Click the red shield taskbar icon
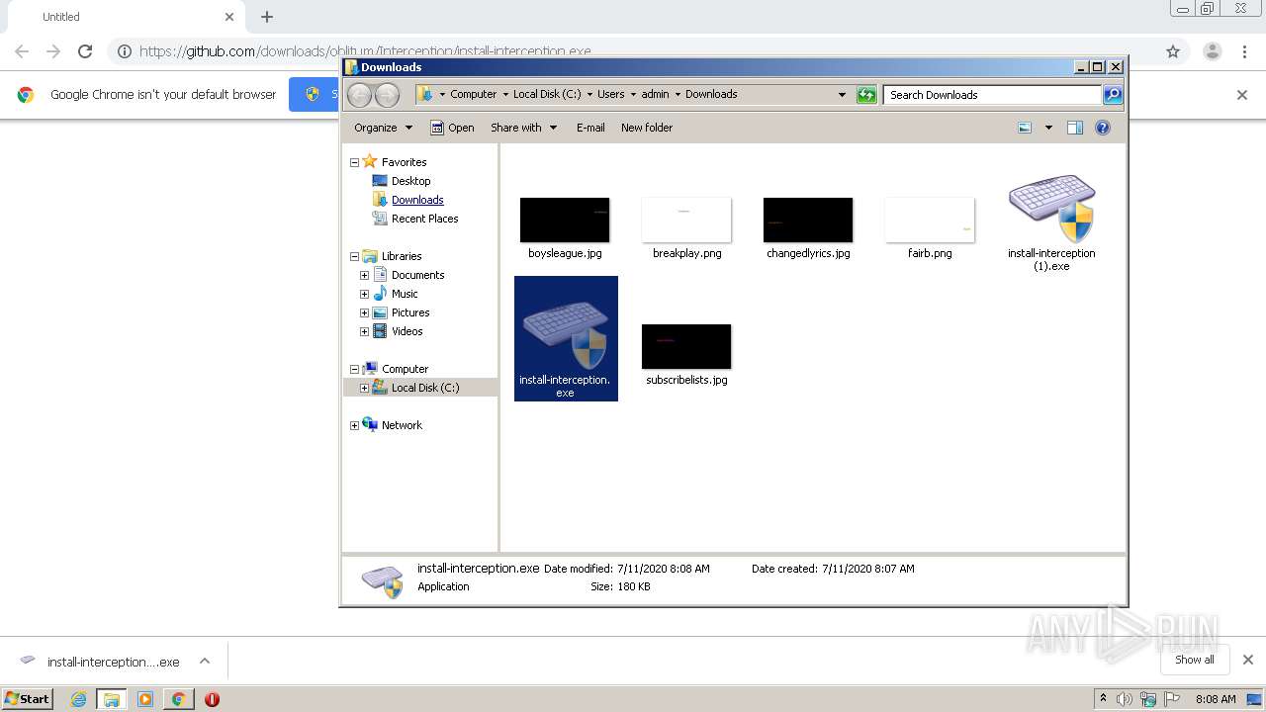This screenshot has width=1266, height=712. 212,699
